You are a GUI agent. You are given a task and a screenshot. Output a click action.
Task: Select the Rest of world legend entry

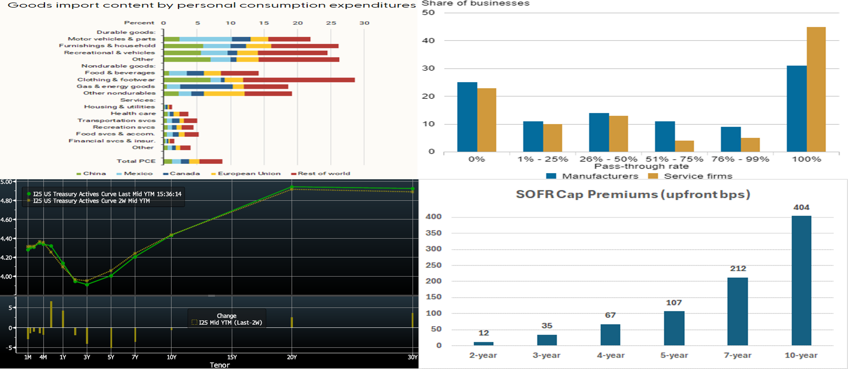click(x=321, y=173)
